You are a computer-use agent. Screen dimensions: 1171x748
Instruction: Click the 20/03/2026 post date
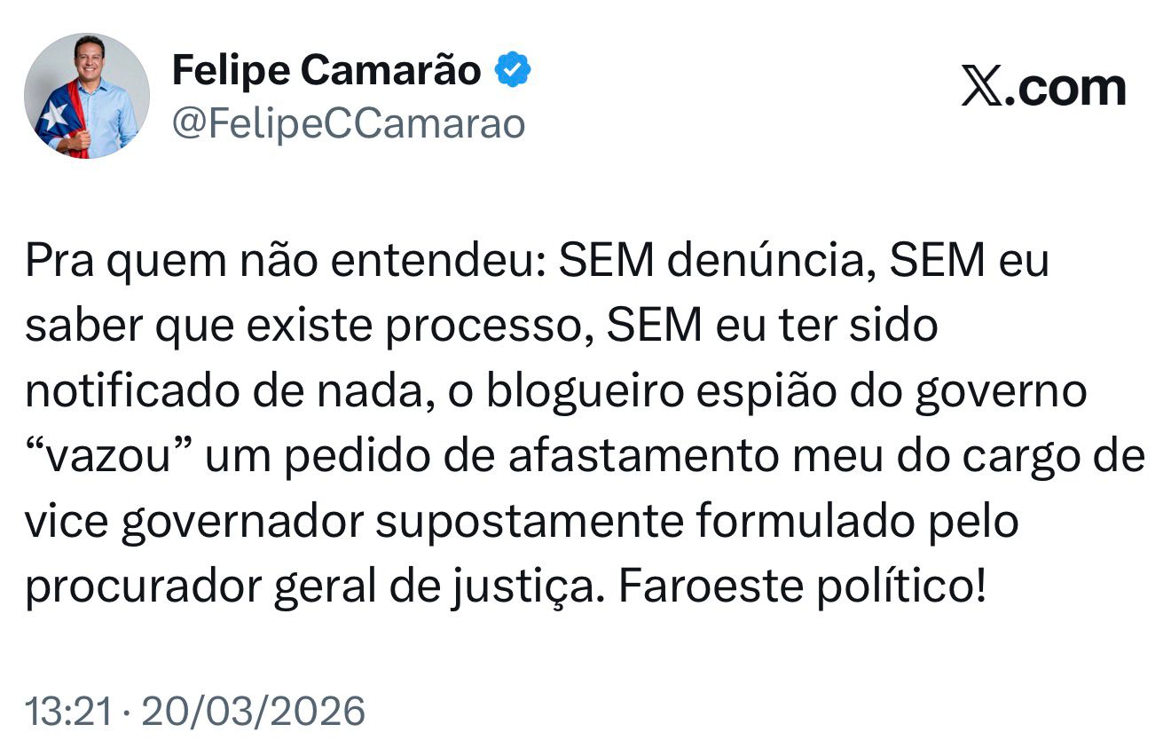pyautogui.click(x=253, y=711)
